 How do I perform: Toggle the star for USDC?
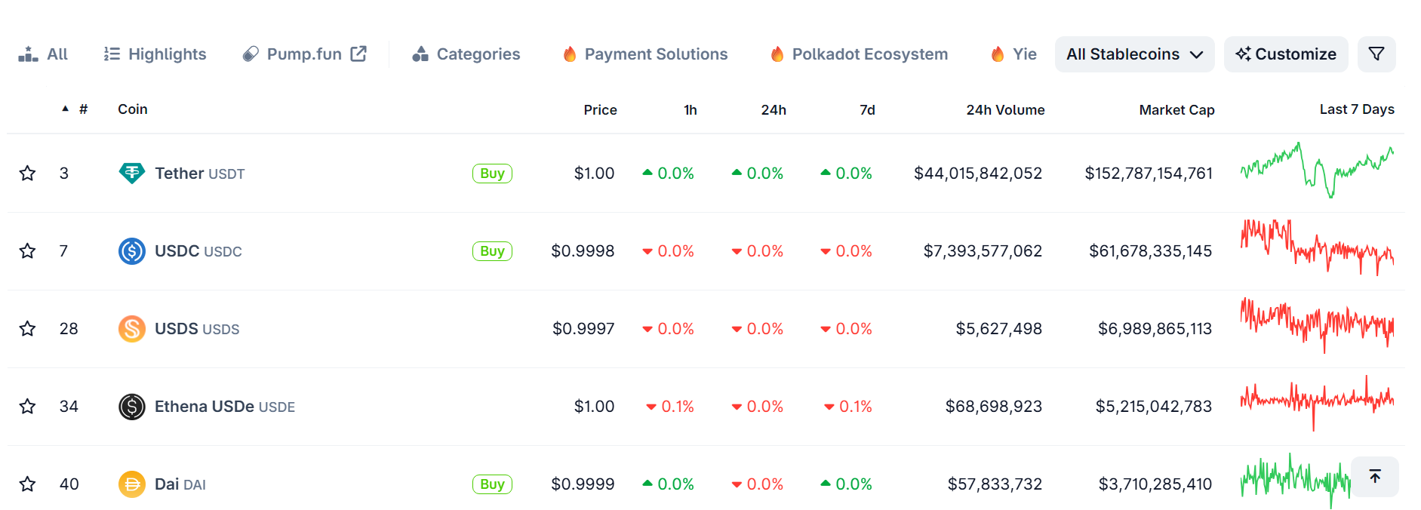tap(28, 251)
